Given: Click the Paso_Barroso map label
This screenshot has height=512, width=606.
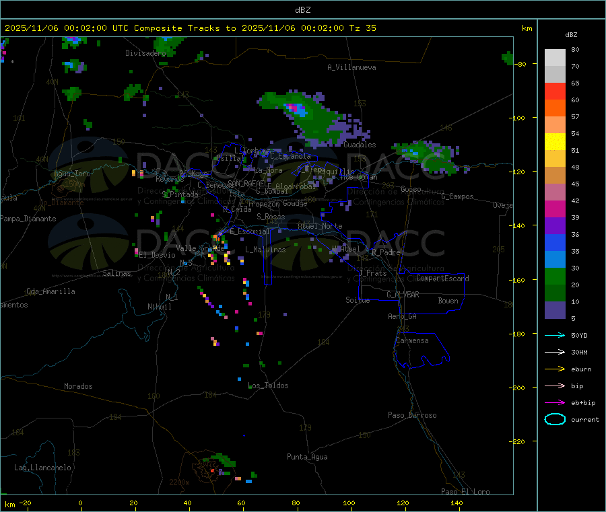Looking at the screenshot, I should (412, 415).
